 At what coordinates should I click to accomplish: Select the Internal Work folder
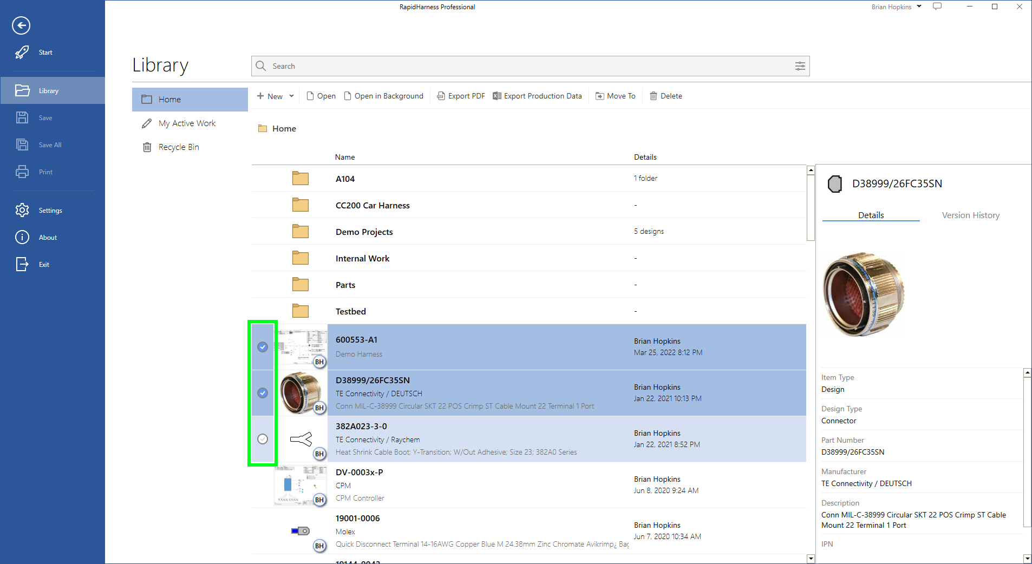528,258
